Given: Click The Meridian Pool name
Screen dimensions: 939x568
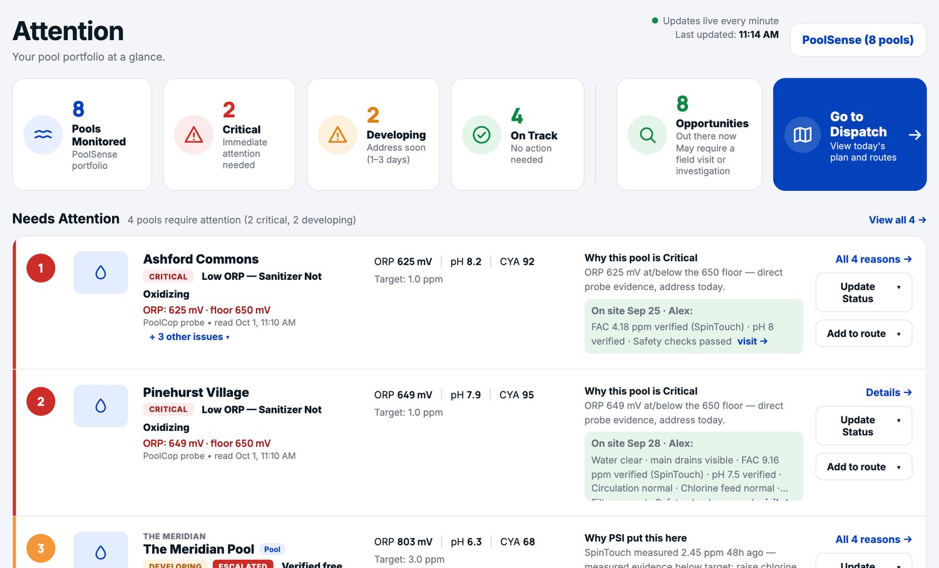Looking at the screenshot, I should pos(198,549).
